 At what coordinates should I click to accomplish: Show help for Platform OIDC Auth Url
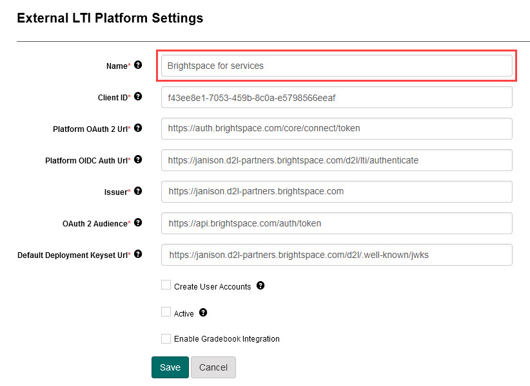138,160
